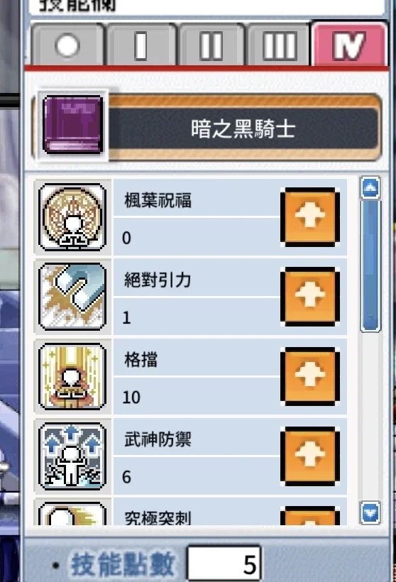The width and height of the screenshot is (396, 582).
Task: Add a point to the 武神防禦 skill
Action: coord(310,456)
